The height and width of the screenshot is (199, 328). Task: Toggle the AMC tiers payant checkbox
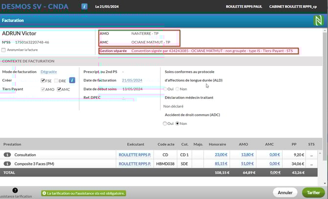[59, 89]
